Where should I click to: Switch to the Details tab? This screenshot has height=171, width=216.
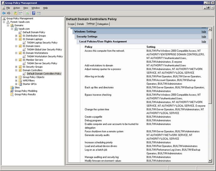pyautogui.click(x=80, y=24)
